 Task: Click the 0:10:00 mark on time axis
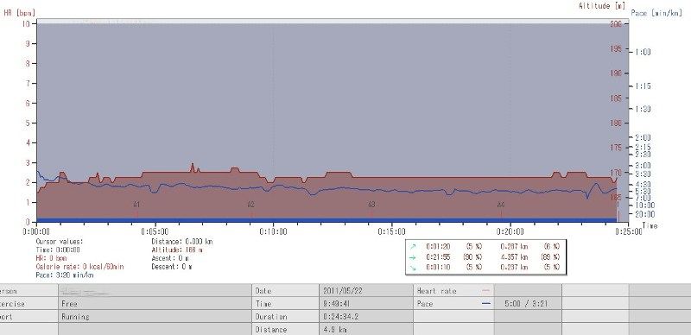(273, 232)
